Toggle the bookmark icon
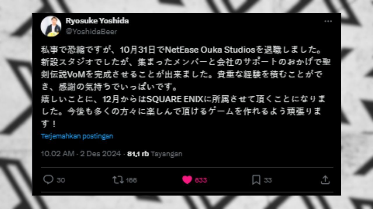Image resolution: width=373 pixels, height=209 pixels. pos(256,180)
